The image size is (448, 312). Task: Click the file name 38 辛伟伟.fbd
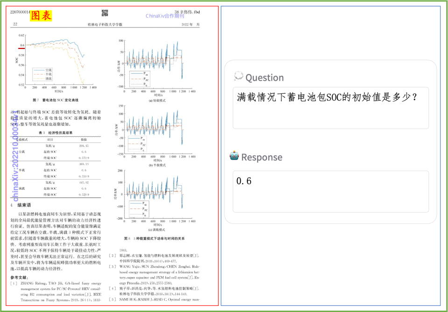coord(187,12)
